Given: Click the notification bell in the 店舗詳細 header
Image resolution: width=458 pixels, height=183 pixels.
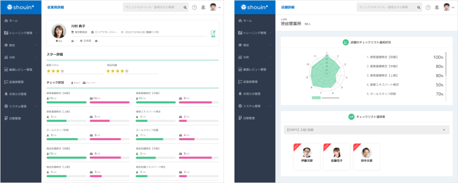Looking at the screenshot, I should (x=436, y=7).
